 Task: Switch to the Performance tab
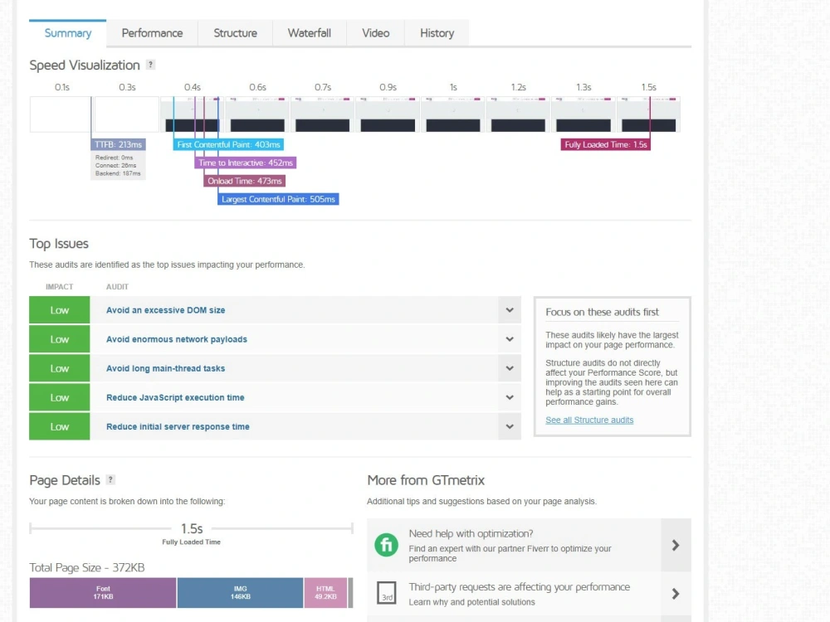pyautogui.click(x=153, y=33)
